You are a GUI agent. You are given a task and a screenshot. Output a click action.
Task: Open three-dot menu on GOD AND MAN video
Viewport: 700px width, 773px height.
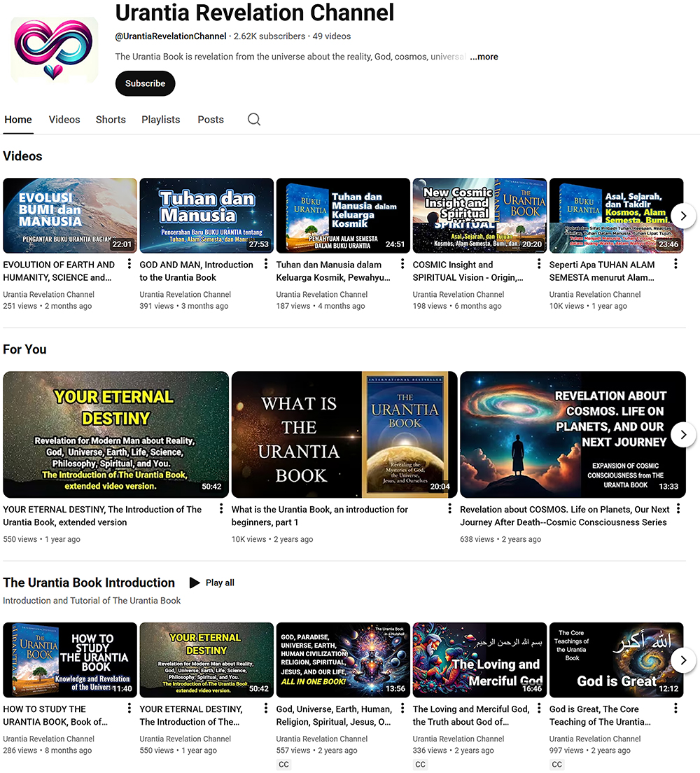pyautogui.click(x=265, y=263)
